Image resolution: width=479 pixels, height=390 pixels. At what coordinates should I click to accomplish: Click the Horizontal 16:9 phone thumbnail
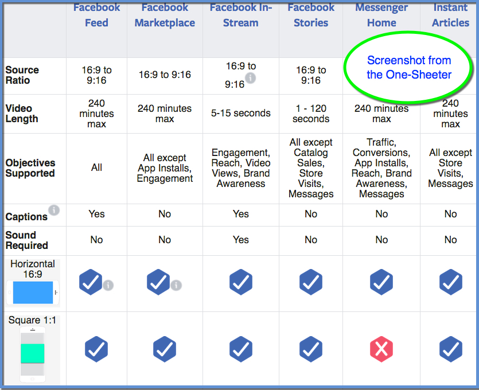[33, 292]
